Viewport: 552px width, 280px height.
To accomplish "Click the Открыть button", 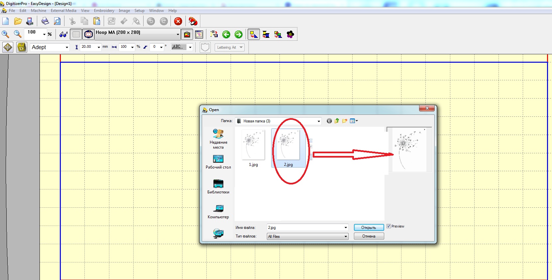I will (369, 228).
